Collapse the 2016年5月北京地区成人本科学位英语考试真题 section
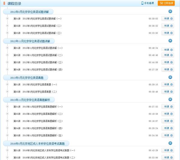The width and height of the screenshot is (180, 160). tap(170, 143)
